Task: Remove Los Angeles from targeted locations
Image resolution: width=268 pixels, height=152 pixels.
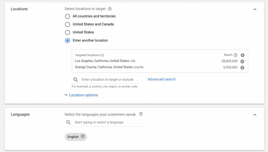Action: tap(242, 61)
